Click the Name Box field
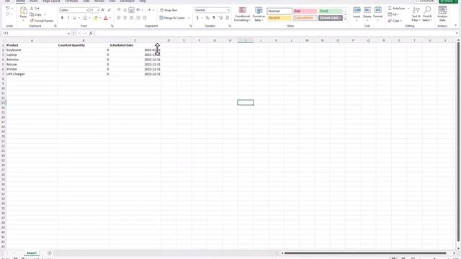The height and width of the screenshot is (259, 461). pyautogui.click(x=37, y=33)
